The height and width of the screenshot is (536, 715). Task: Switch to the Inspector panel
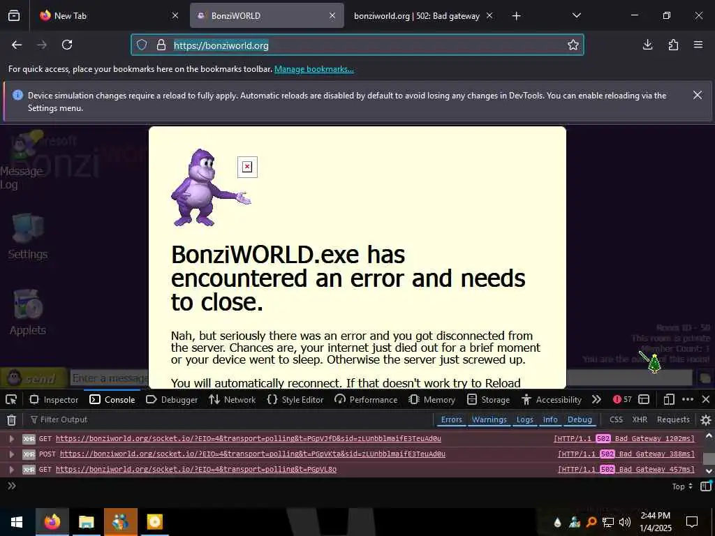coord(54,400)
